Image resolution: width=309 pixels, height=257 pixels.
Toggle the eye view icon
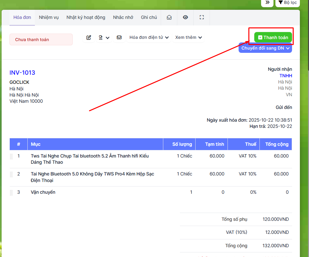tap(185, 18)
